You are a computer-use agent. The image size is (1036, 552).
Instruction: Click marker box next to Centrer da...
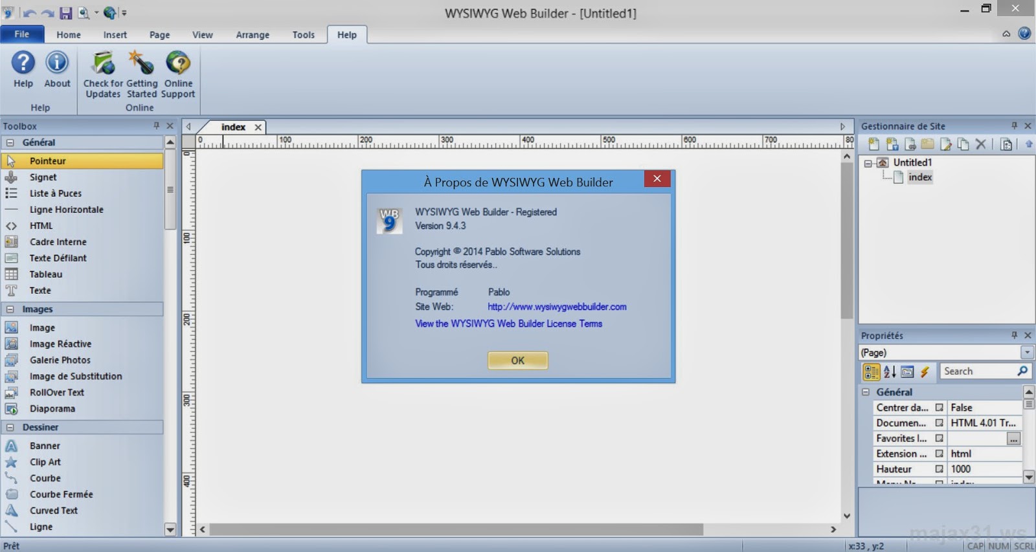click(x=939, y=408)
